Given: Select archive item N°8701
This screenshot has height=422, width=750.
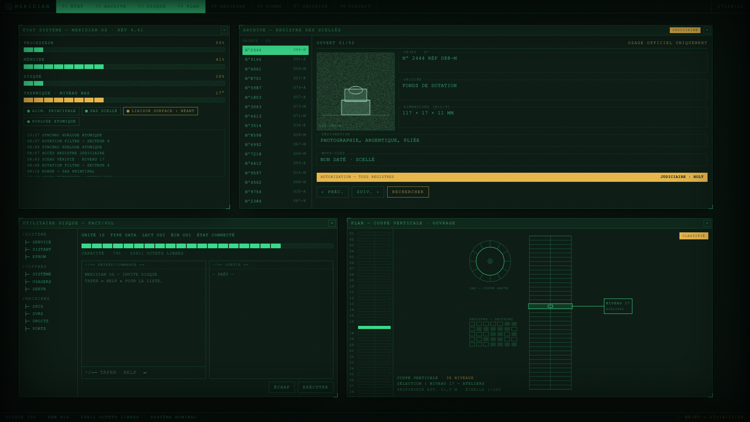Looking at the screenshot, I should point(276,78).
